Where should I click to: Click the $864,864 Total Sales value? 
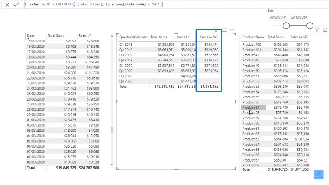281,139
